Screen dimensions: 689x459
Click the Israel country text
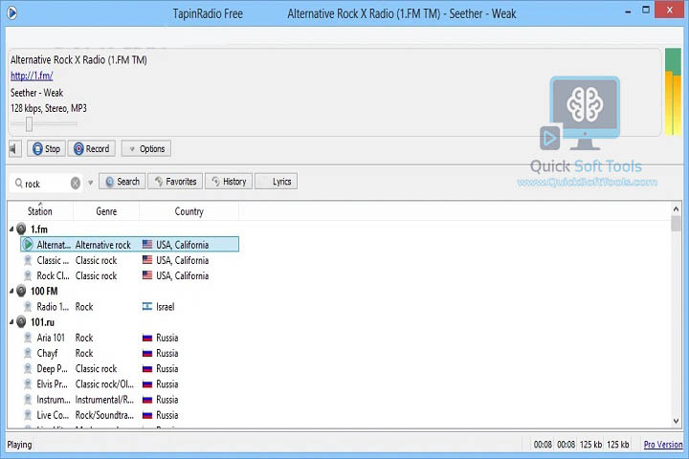point(166,307)
